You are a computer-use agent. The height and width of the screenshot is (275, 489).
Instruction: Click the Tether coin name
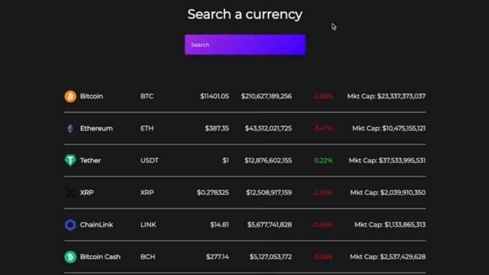click(91, 160)
